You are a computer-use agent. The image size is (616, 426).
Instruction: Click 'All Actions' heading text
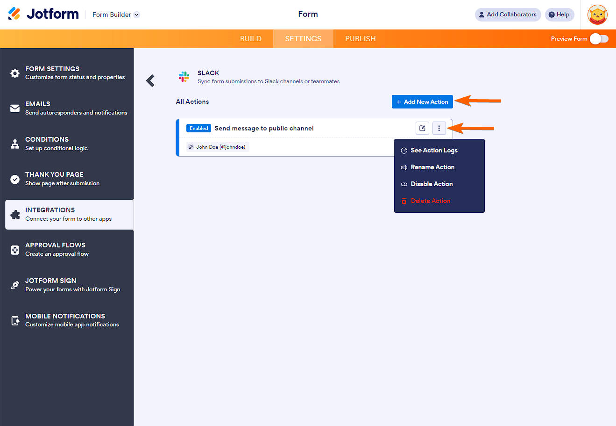tap(192, 101)
